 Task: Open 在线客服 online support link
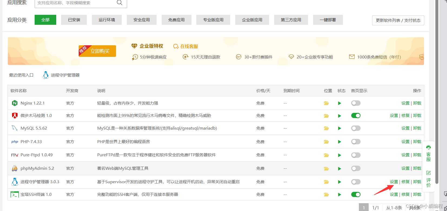[186, 46]
